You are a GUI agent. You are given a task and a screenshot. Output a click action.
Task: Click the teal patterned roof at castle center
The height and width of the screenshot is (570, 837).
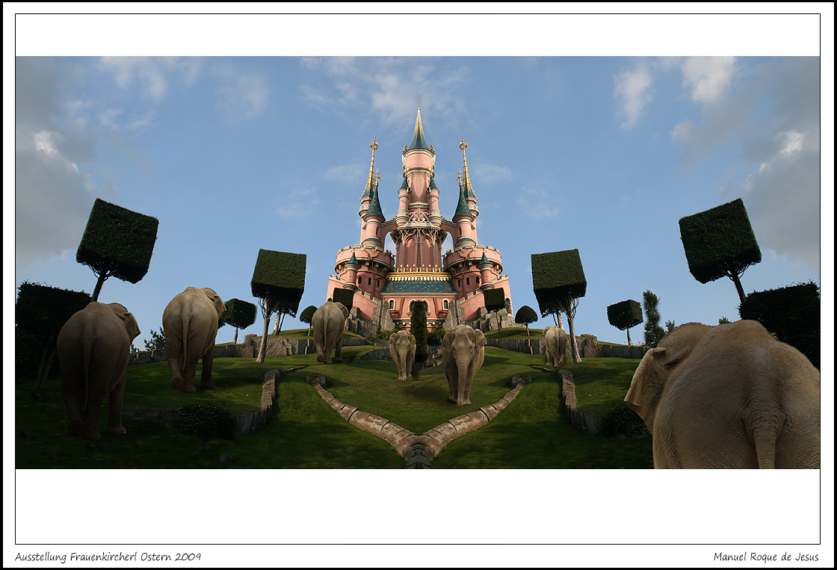pos(418,285)
